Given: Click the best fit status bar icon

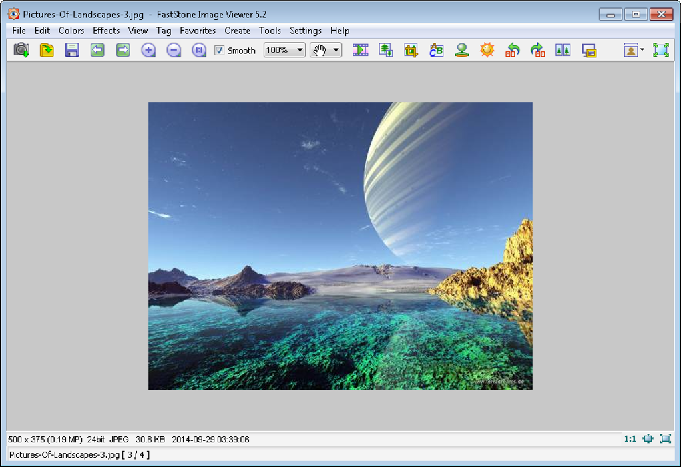Looking at the screenshot, I should coord(648,439).
